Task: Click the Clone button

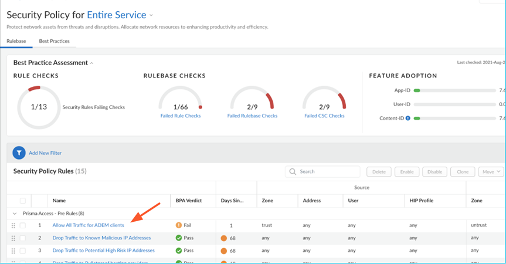Action: [462, 172]
